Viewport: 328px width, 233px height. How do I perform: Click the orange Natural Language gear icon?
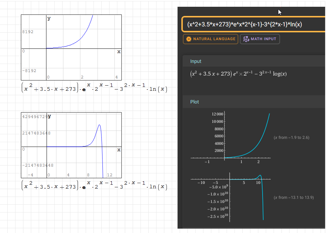click(x=188, y=39)
